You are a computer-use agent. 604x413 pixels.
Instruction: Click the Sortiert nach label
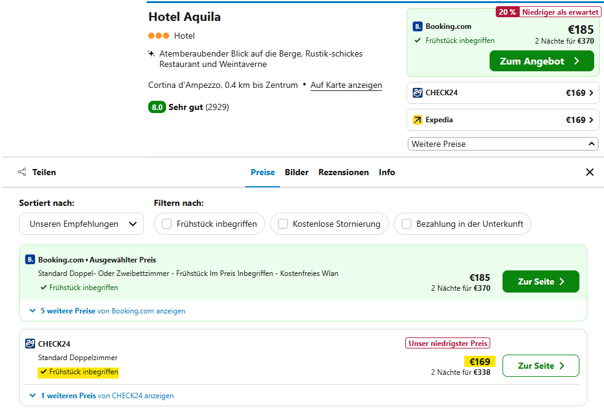47,203
